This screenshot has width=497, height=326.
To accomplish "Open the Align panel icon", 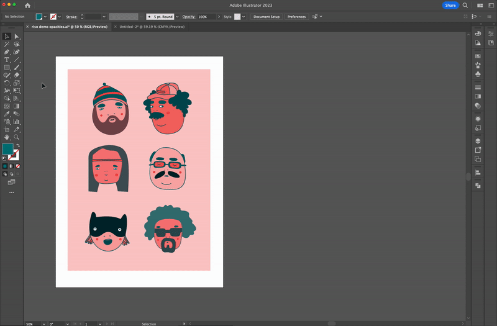I will pos(478,173).
